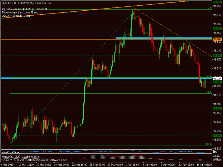Screen dimensions: 223x167
Task: Click the MACD scale value 0.6297
Action: point(217,156)
